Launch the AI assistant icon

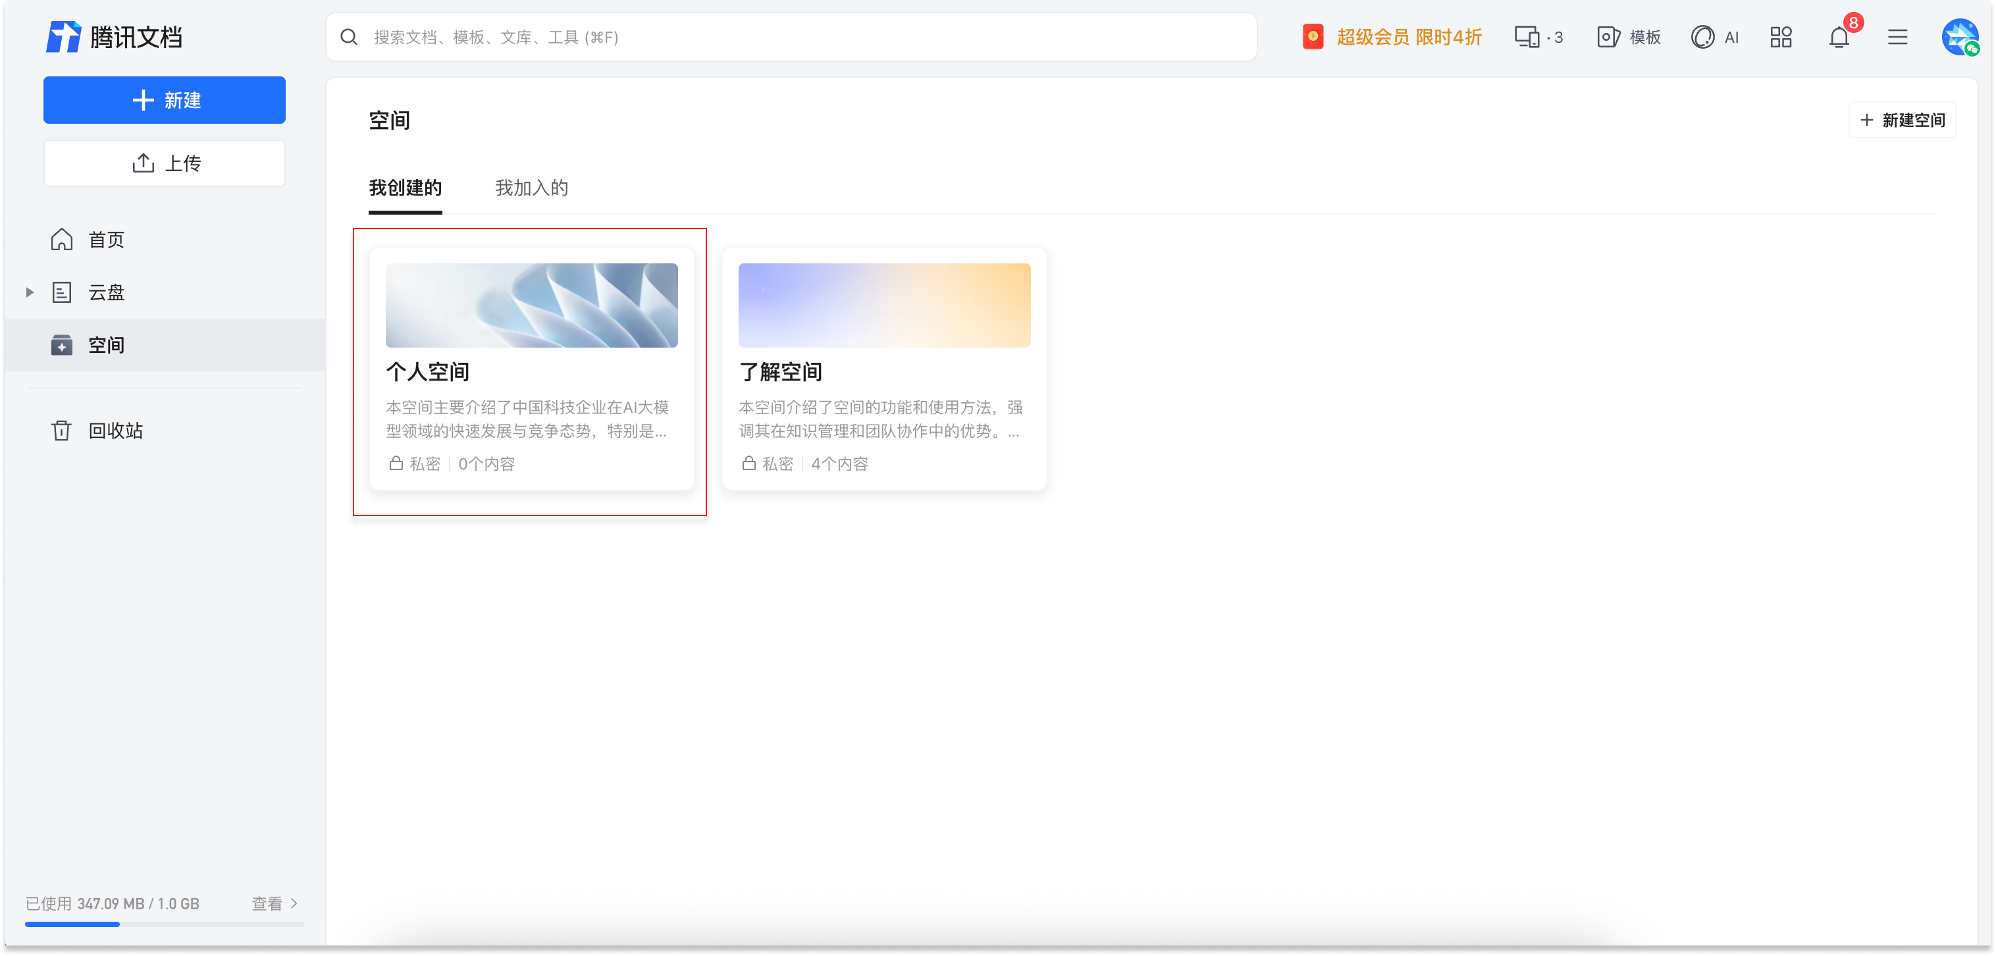coord(1716,36)
